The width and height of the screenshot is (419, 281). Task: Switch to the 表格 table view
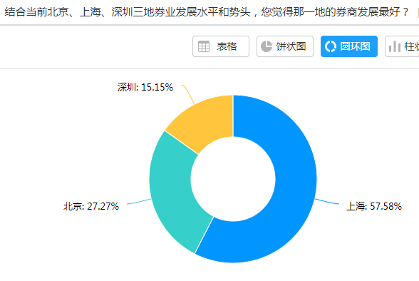point(221,46)
